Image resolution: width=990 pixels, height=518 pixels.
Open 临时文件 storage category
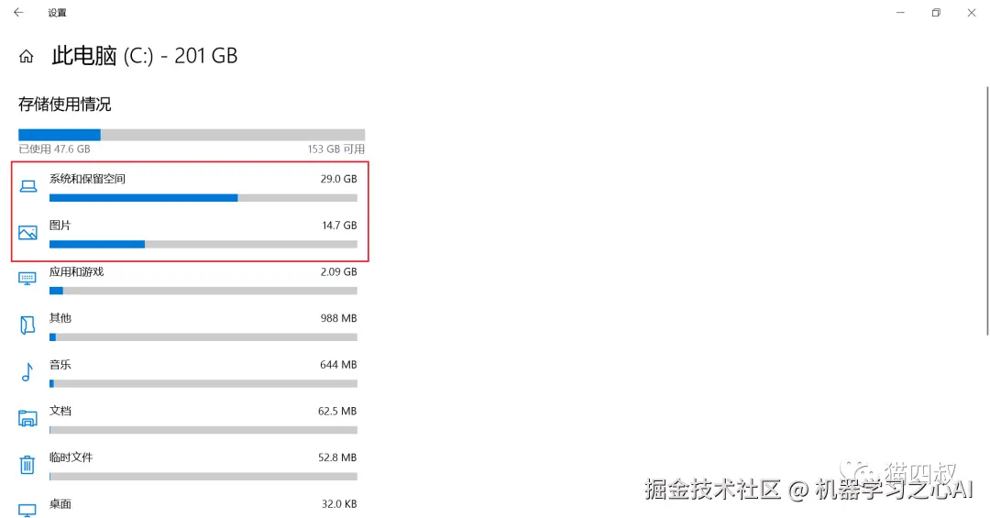[x=71, y=457]
